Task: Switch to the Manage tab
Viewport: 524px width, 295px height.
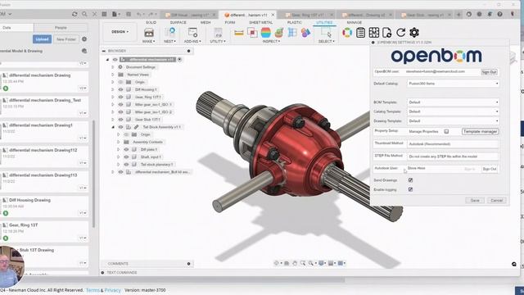Action: coord(354,22)
